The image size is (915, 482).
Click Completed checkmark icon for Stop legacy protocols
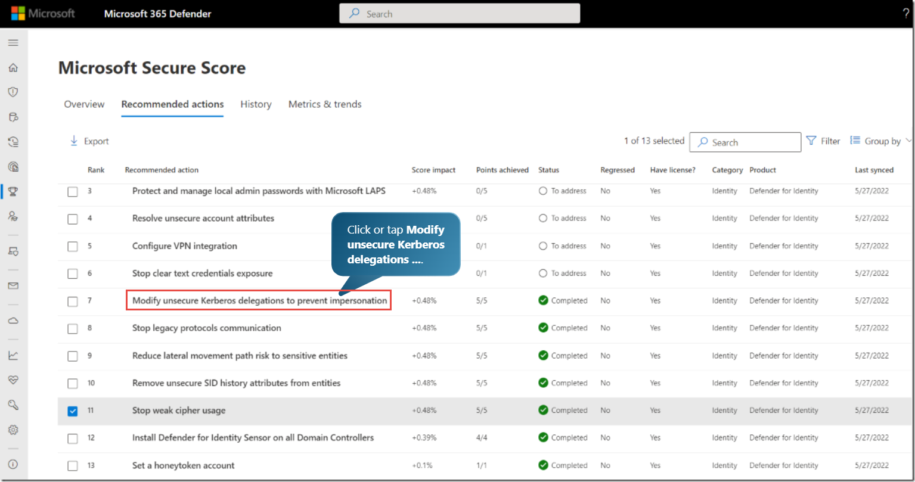(x=543, y=328)
